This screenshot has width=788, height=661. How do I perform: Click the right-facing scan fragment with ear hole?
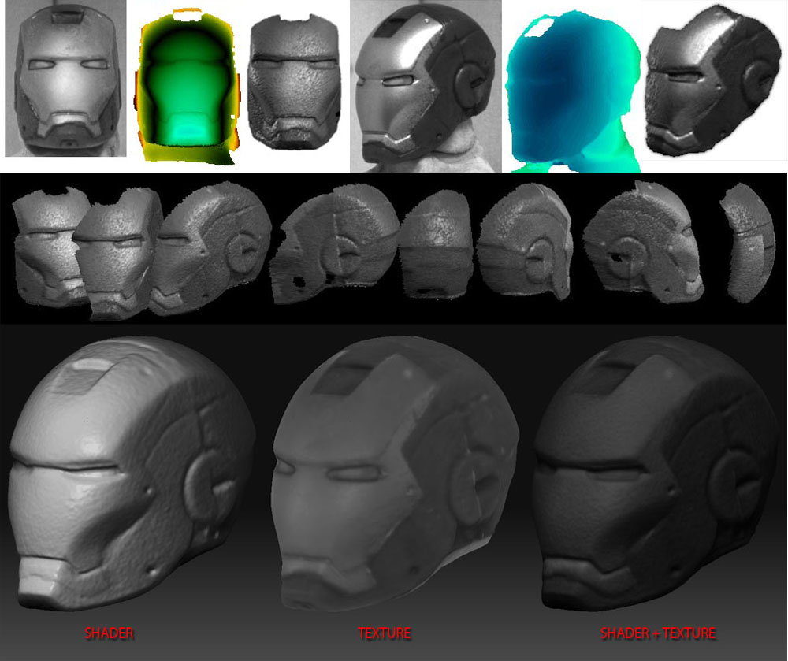pos(643,243)
